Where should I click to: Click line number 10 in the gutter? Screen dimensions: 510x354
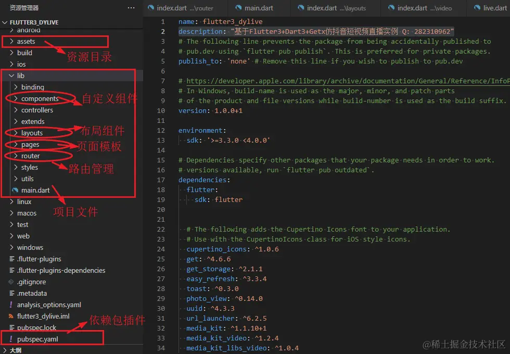click(161, 110)
